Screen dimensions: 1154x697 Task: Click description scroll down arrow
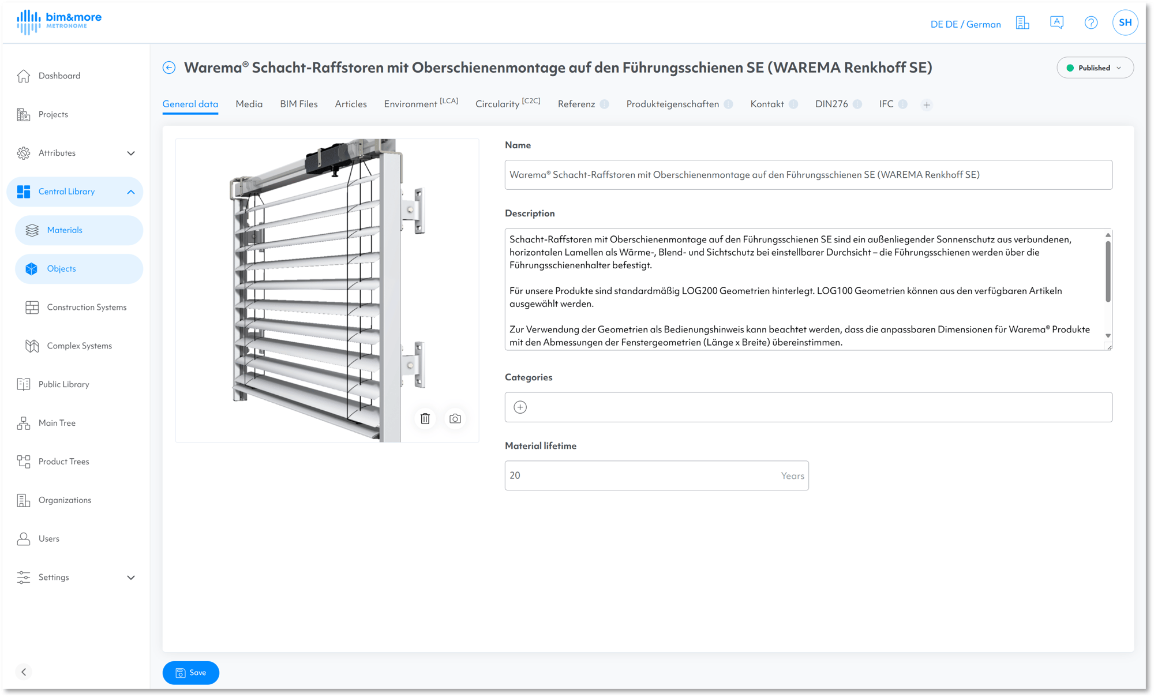click(x=1108, y=336)
